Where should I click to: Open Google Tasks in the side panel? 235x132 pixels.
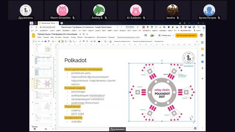tap(202, 55)
